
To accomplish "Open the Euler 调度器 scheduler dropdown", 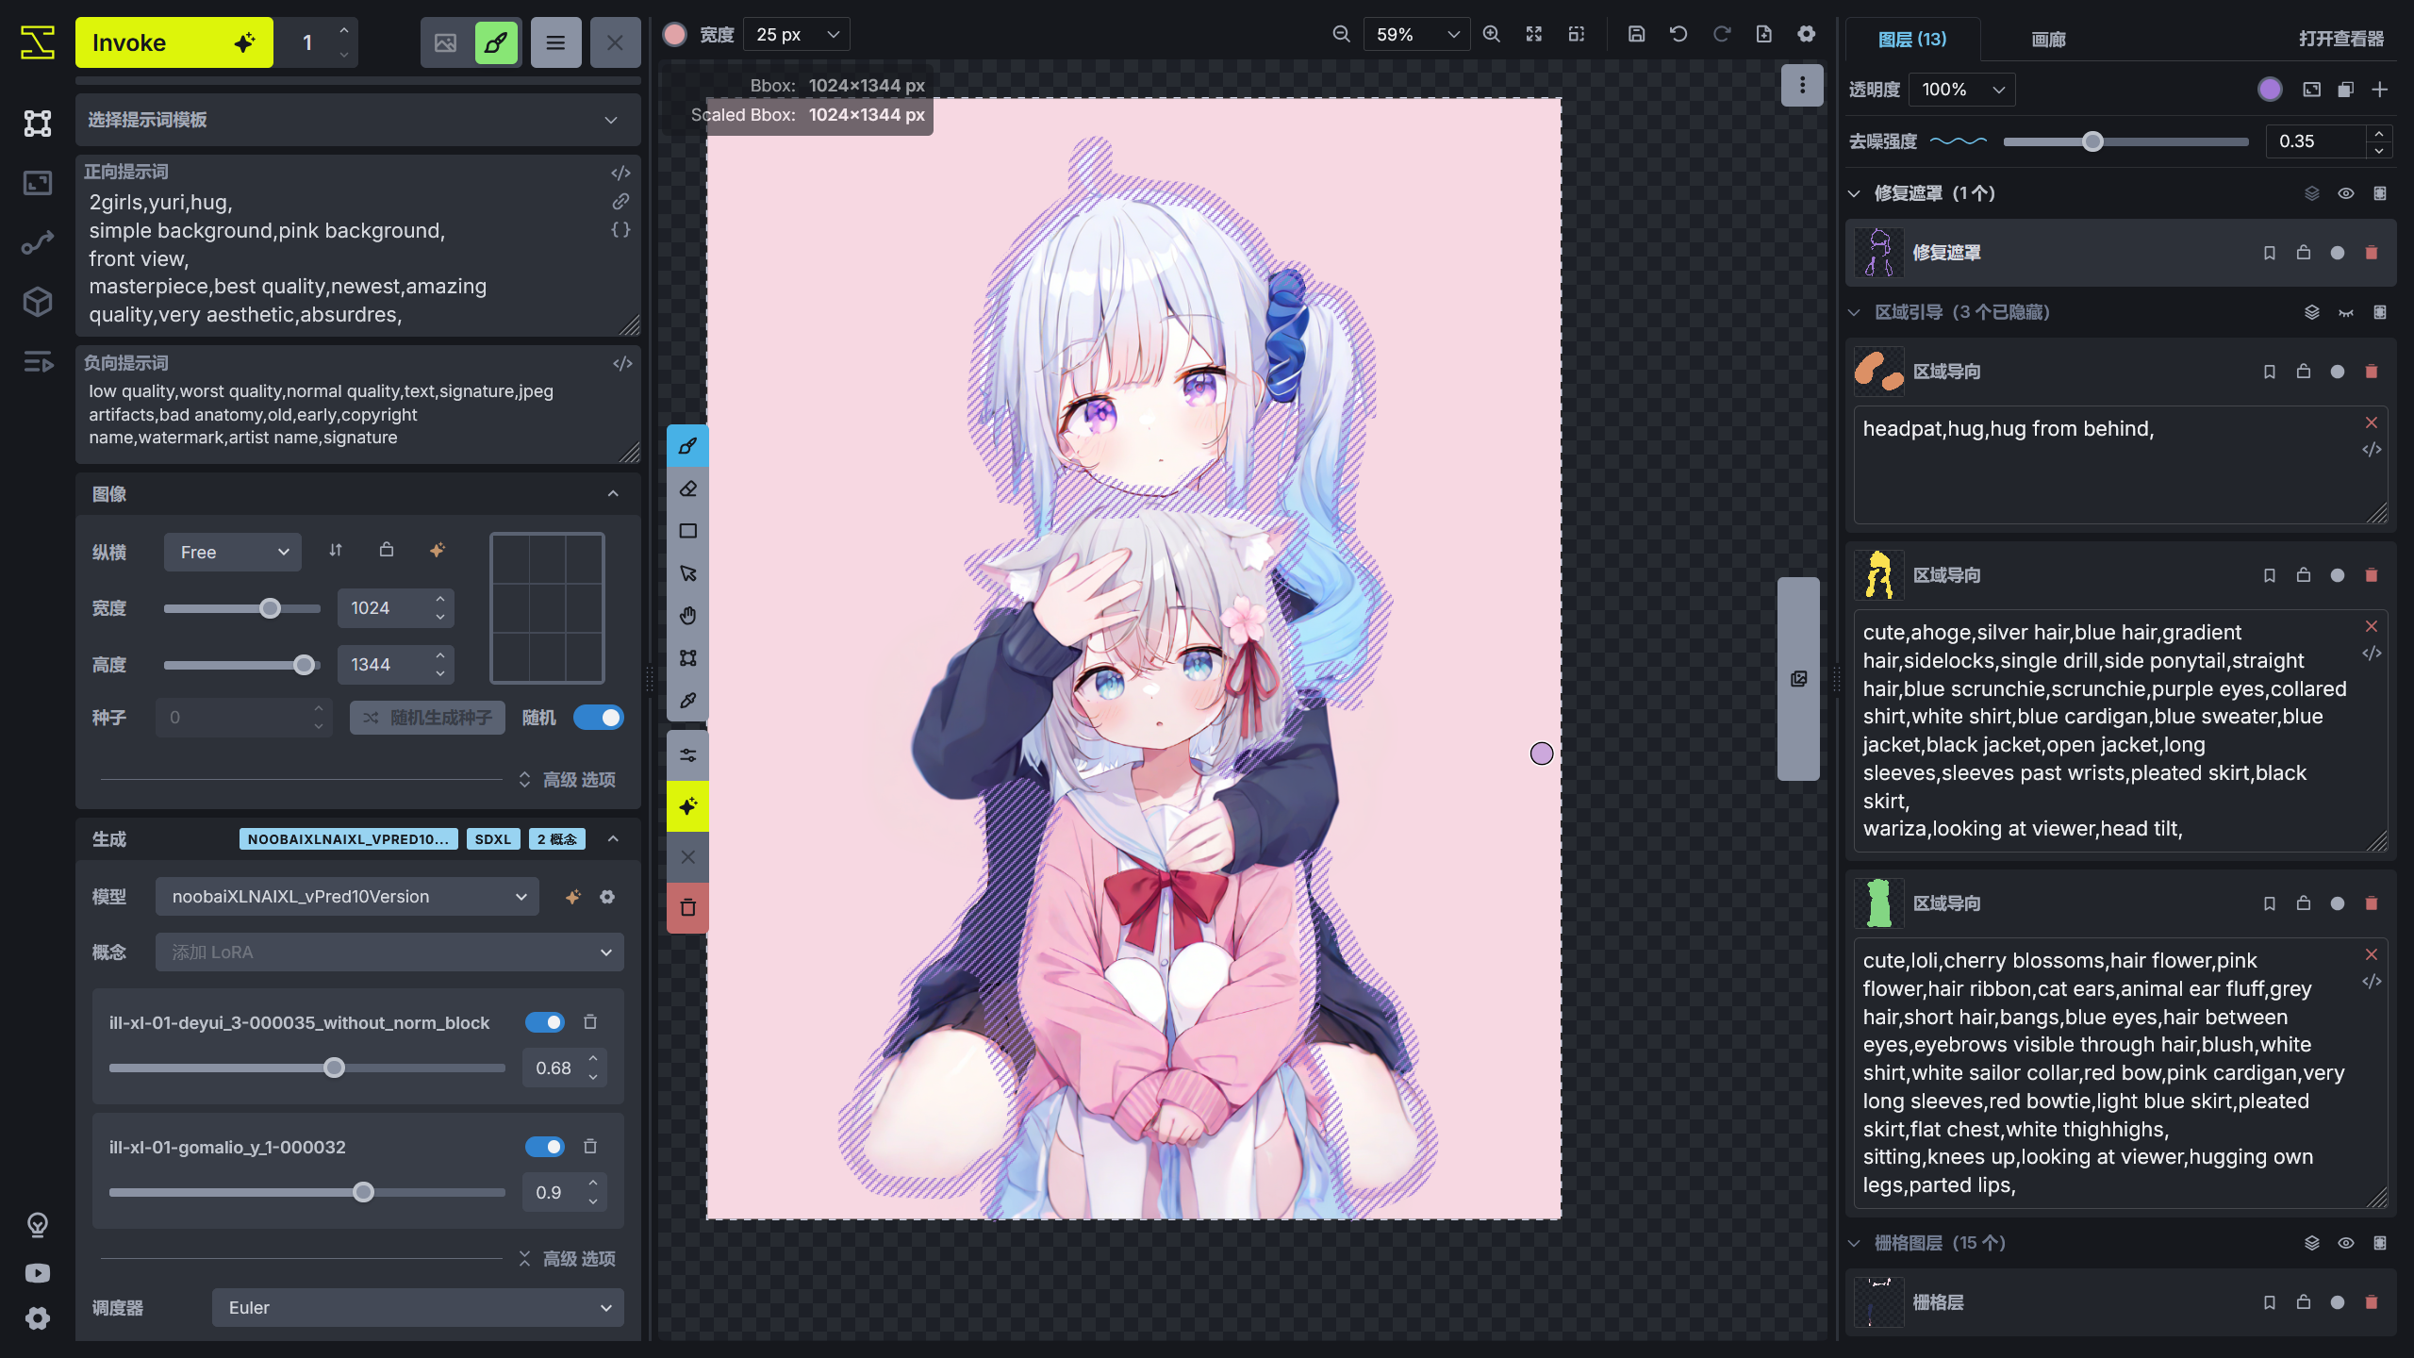I will (417, 1308).
